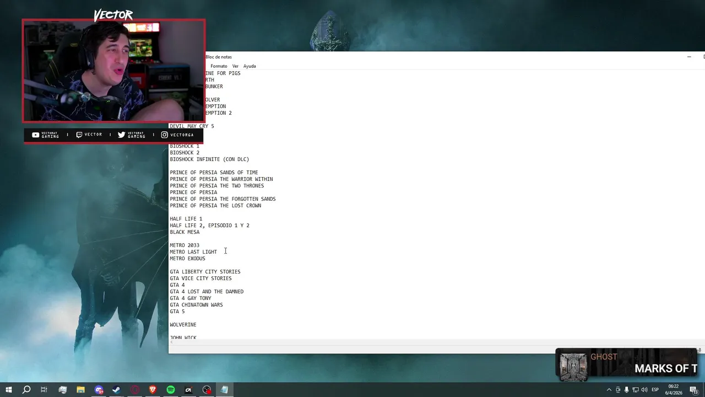Open taskbar Search magnifier
The image size is (705, 397).
[26, 390]
